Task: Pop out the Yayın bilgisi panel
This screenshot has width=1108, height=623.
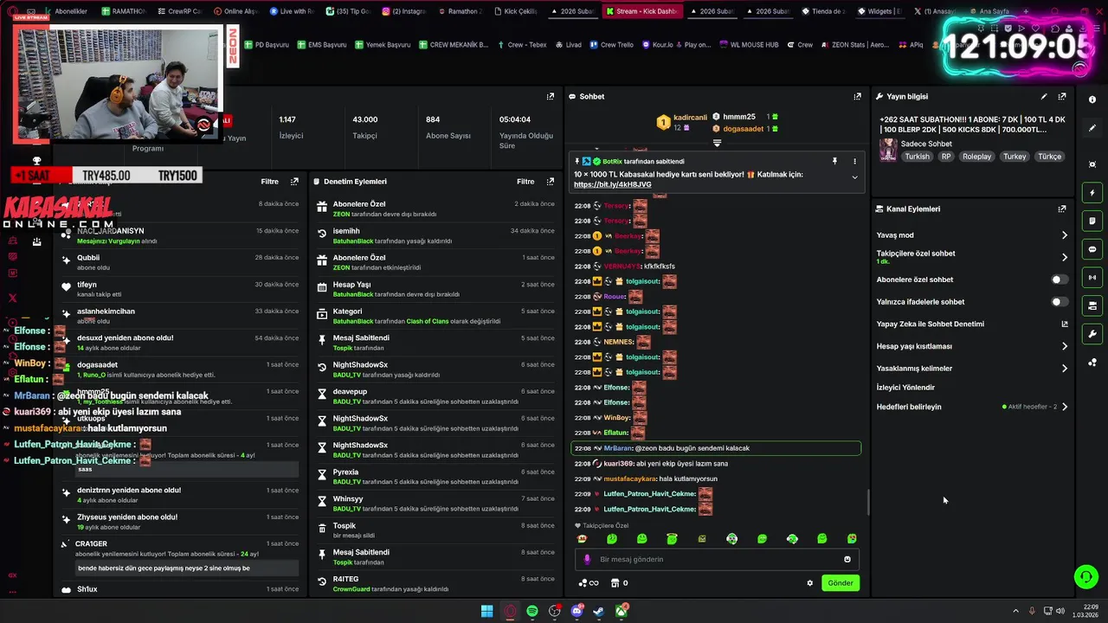Action: [1062, 96]
